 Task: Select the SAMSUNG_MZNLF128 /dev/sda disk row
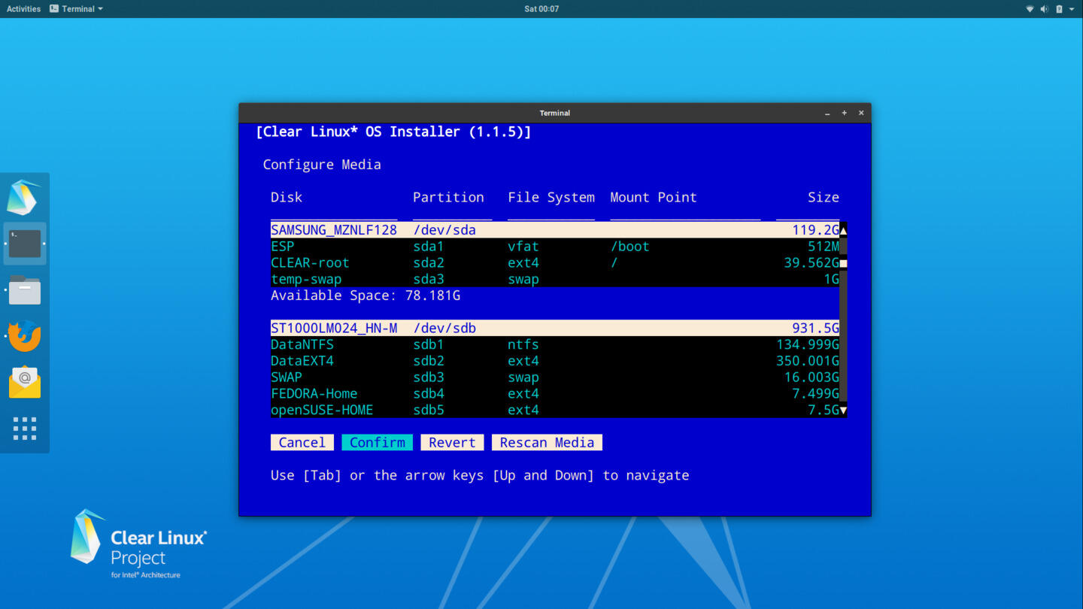555,230
